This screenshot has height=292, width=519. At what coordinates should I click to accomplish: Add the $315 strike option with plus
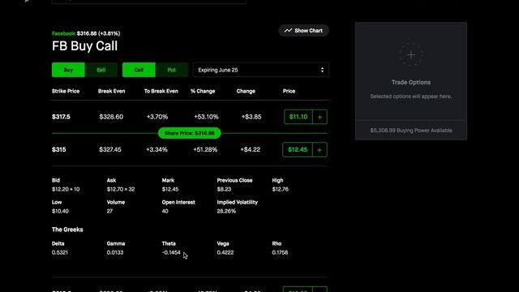pos(320,149)
